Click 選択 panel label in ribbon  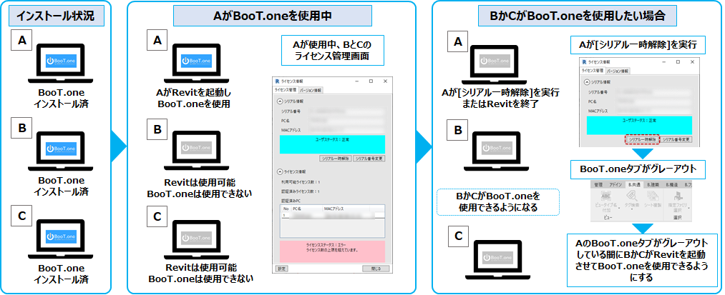pyautogui.click(x=677, y=217)
